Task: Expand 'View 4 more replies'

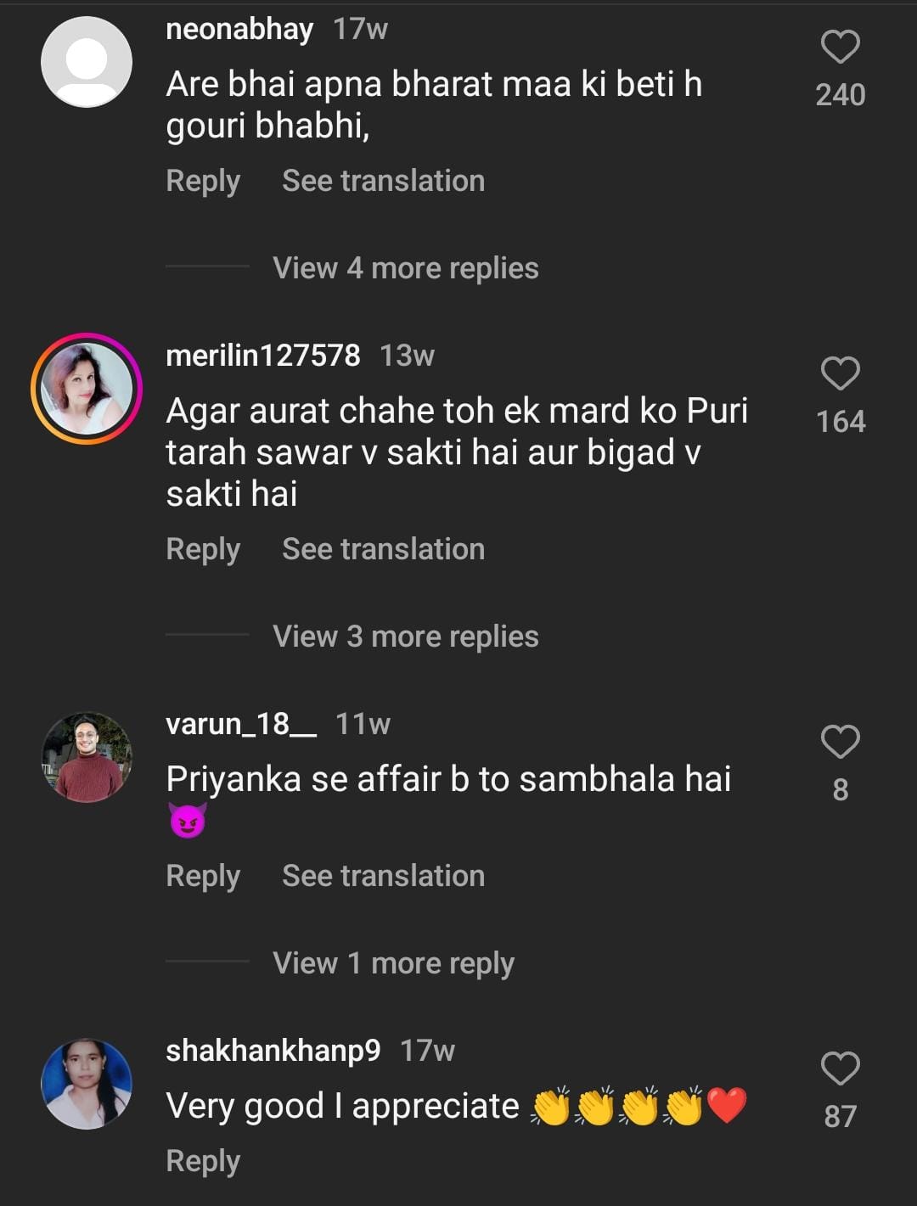Action: pos(405,268)
